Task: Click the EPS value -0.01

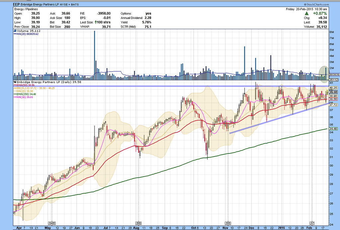Action: tap(107, 18)
